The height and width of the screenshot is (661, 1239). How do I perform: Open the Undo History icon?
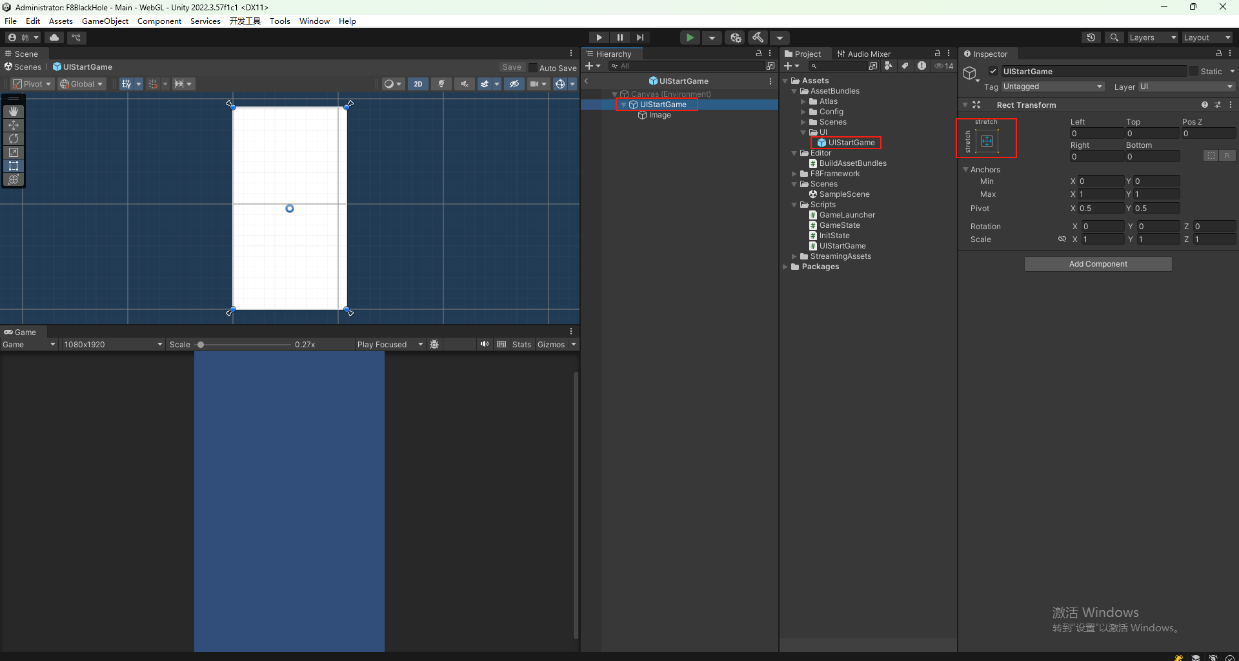1091,37
